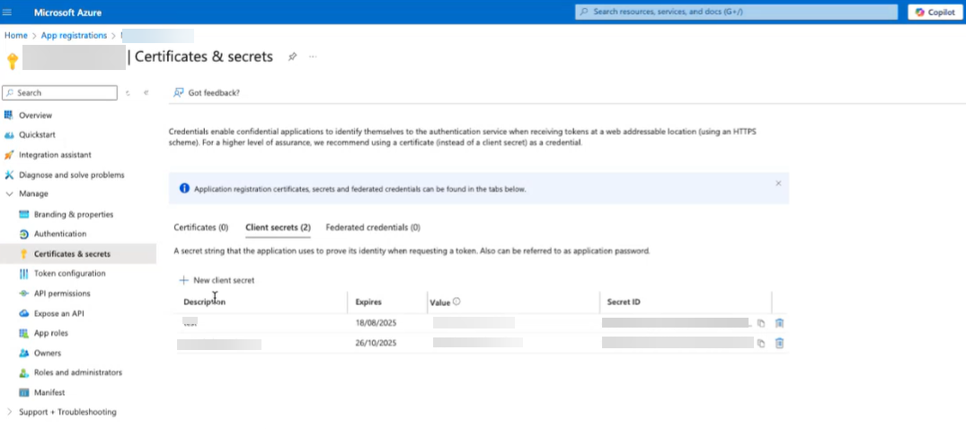The height and width of the screenshot is (429, 966).
Task: Go to Home breadcrumb
Action: click(x=16, y=36)
